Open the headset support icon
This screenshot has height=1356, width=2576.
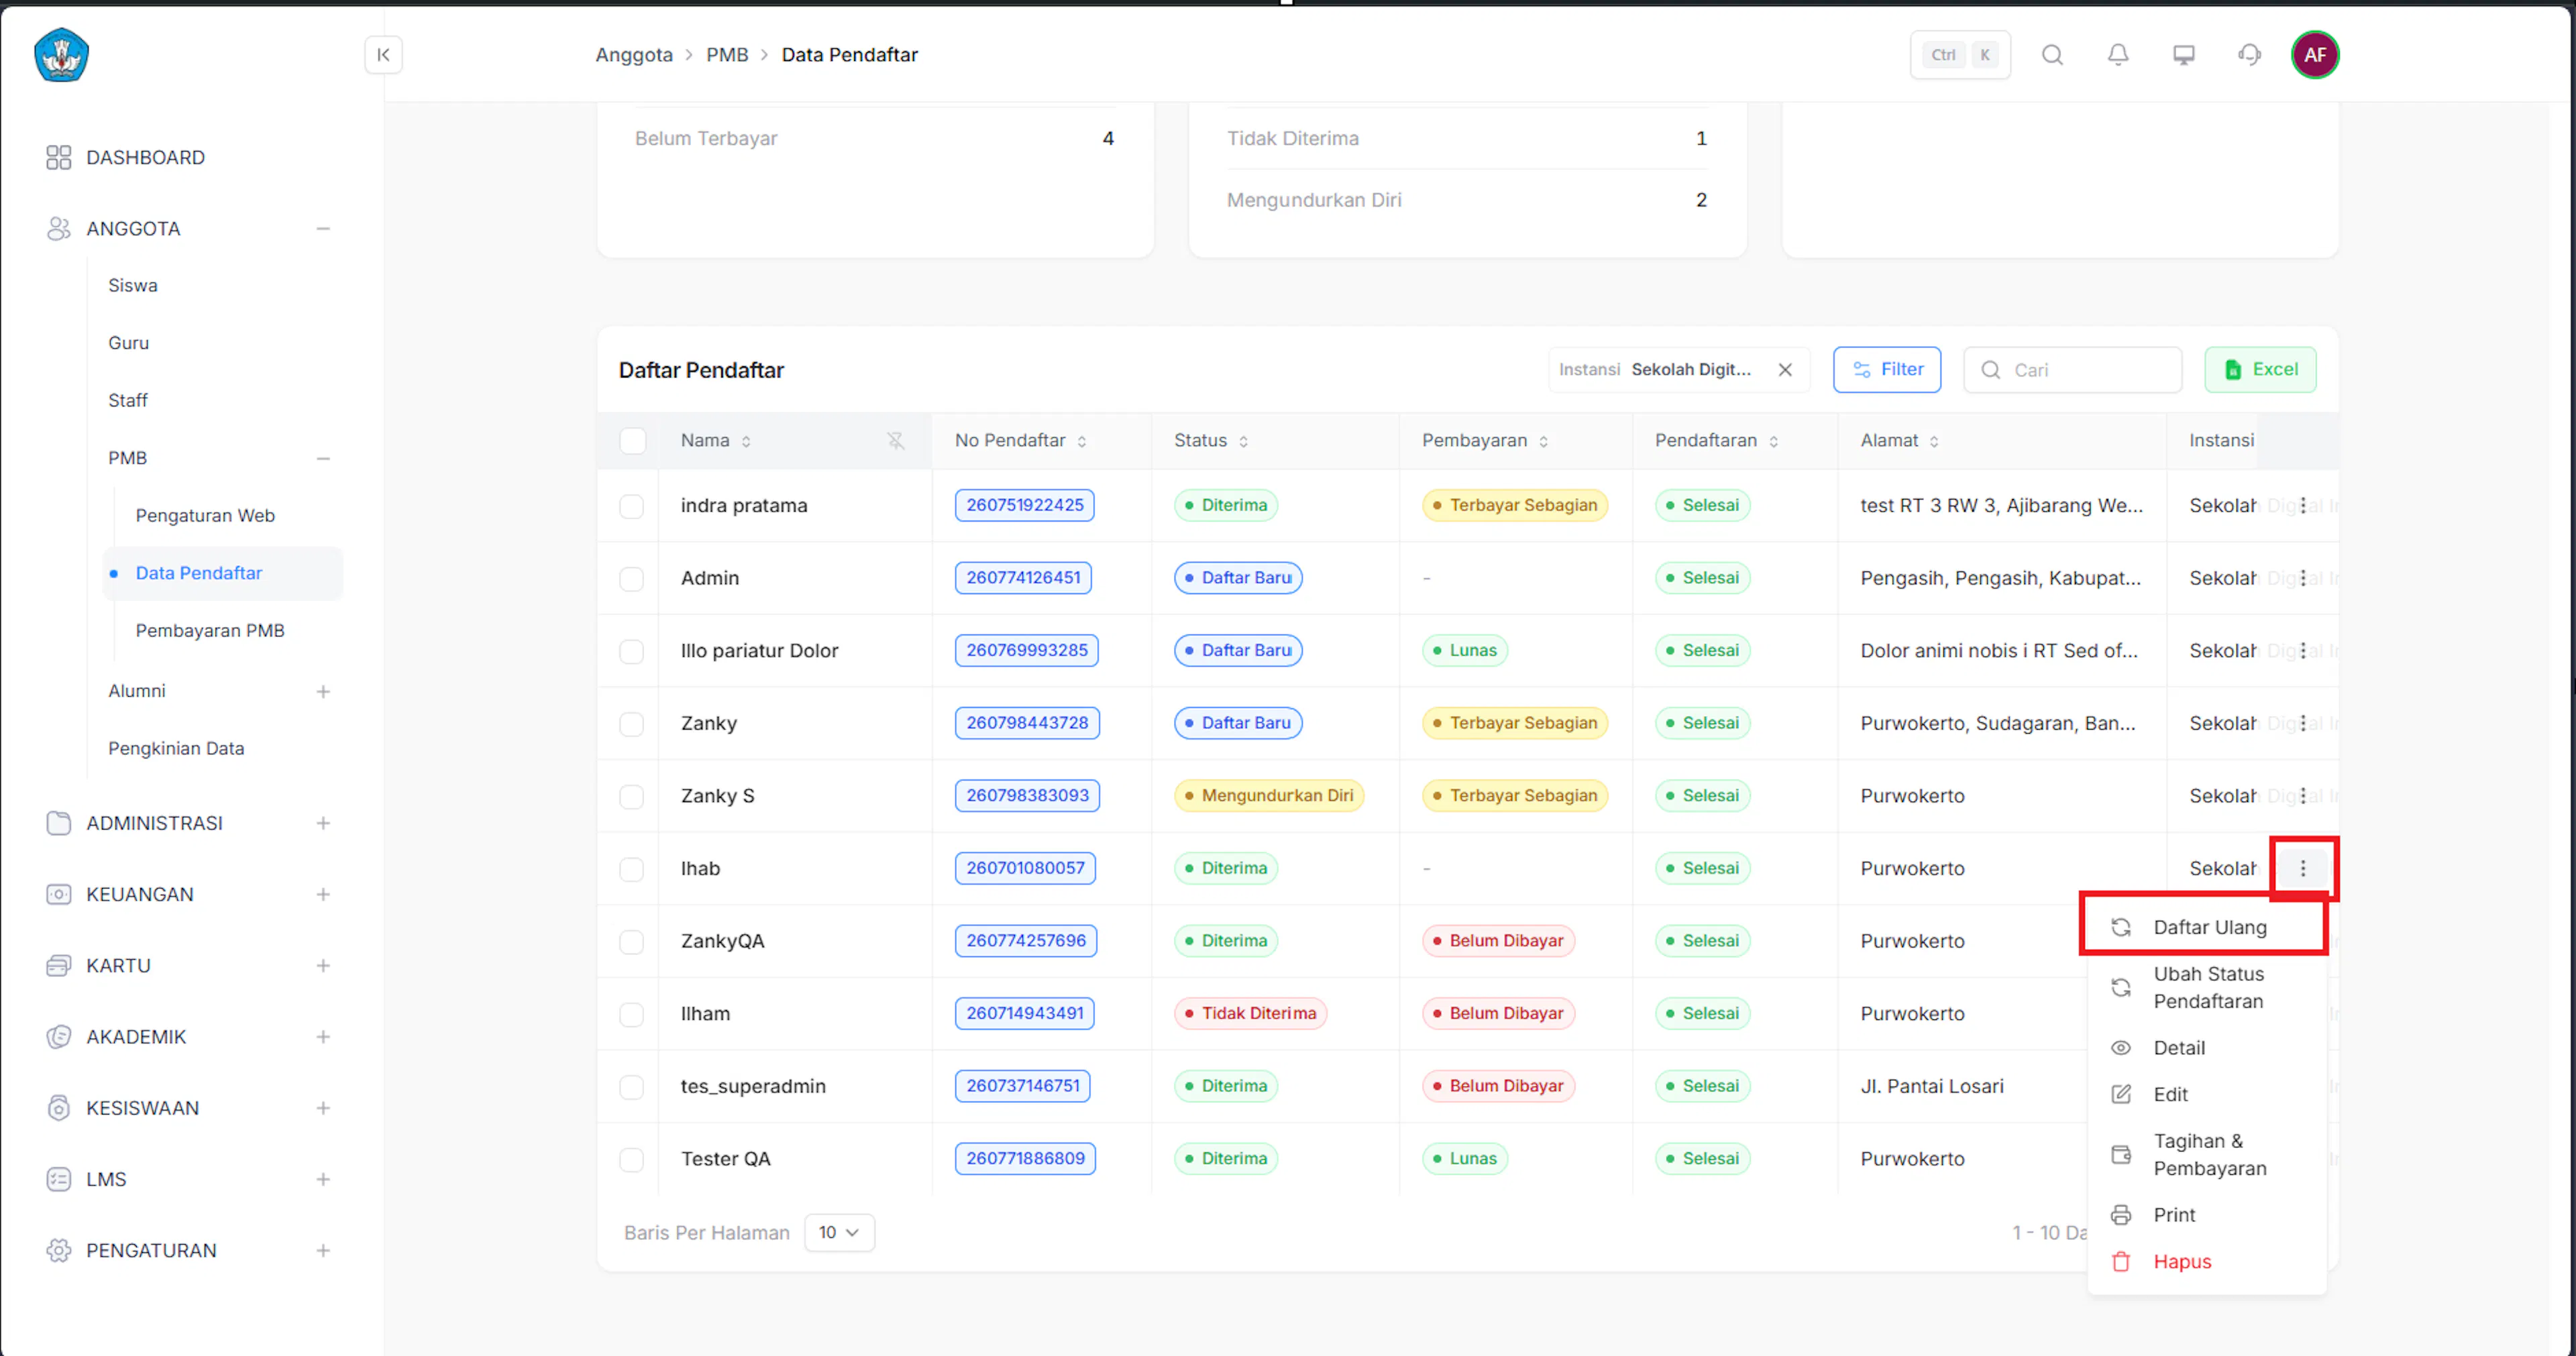pos(2249,55)
